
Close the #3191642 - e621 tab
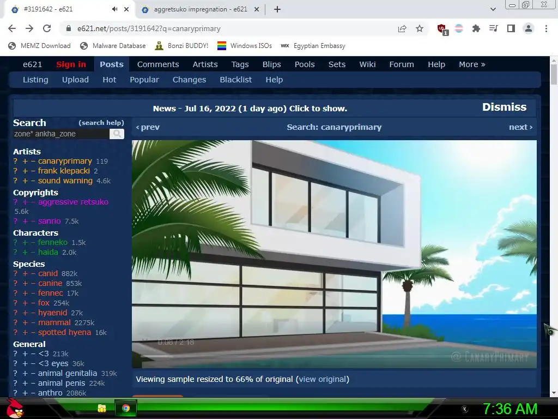126,9
